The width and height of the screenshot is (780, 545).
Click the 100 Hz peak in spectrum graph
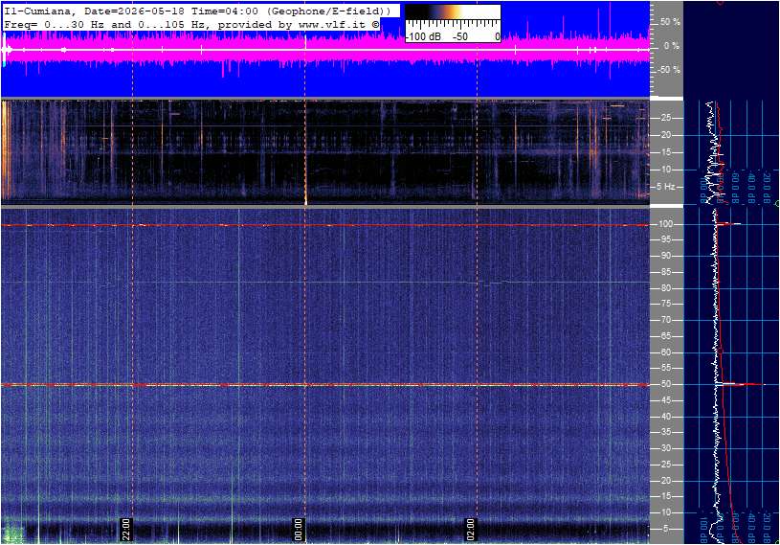(729, 224)
